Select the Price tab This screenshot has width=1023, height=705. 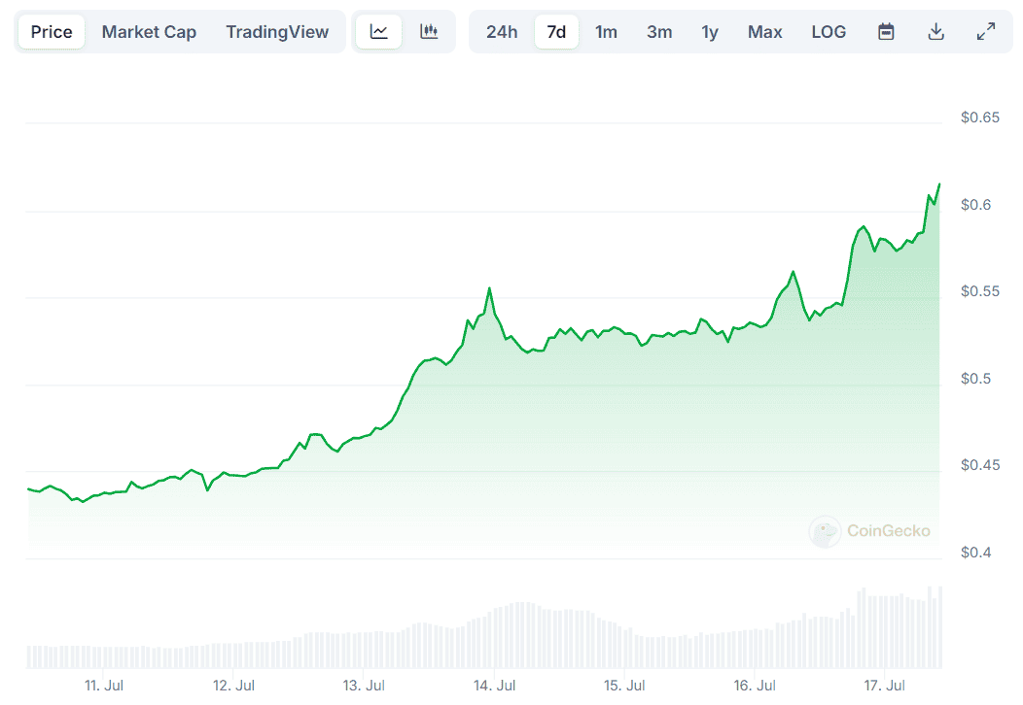(x=52, y=32)
